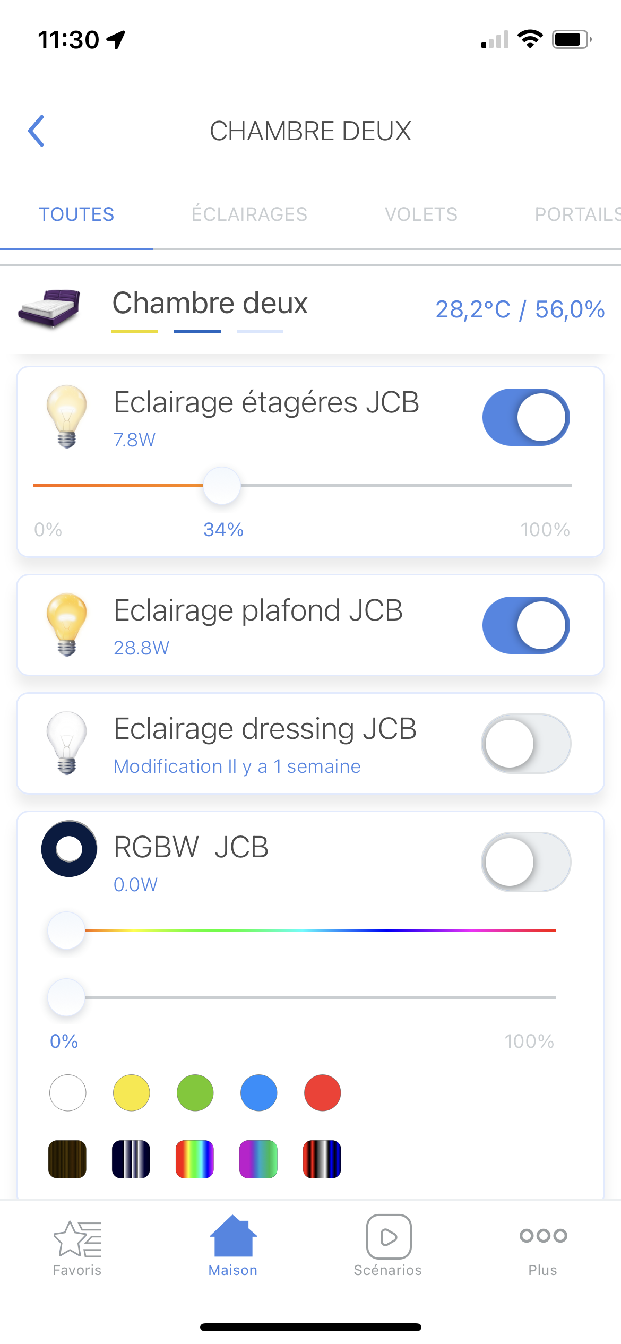This screenshot has width=621, height=1344.
Task: Tap the unlit dressing bulb icon
Action: (x=66, y=743)
